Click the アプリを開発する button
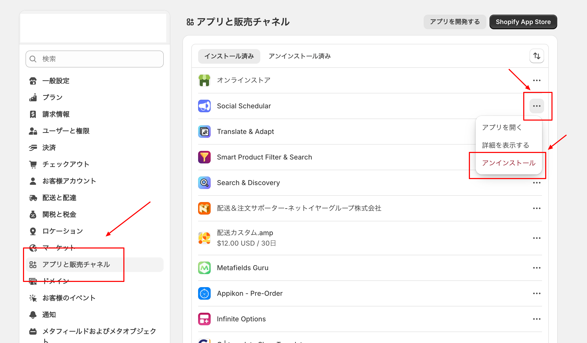The width and height of the screenshot is (587, 343). click(x=455, y=22)
